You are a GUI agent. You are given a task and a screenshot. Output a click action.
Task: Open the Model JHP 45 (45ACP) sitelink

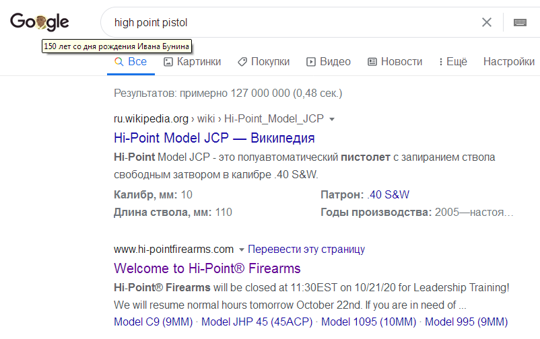(257, 322)
